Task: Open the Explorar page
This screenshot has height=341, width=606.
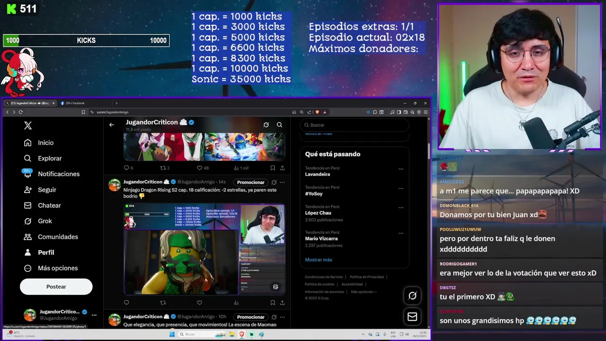Action: point(43,158)
